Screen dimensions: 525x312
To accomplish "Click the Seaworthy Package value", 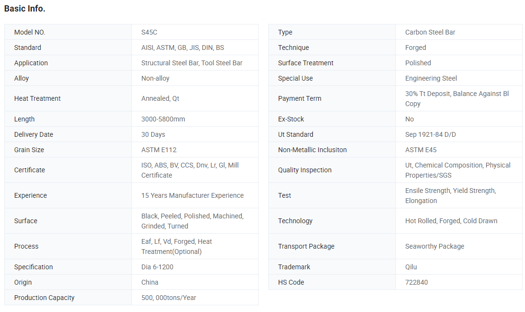I will (435, 246).
